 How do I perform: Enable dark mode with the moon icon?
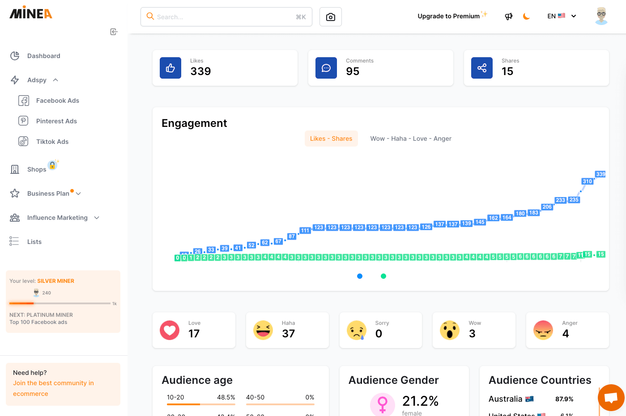526,16
